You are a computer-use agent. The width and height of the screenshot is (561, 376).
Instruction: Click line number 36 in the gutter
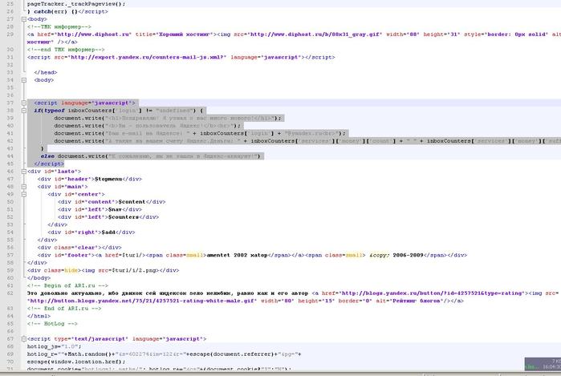[x=10, y=95]
